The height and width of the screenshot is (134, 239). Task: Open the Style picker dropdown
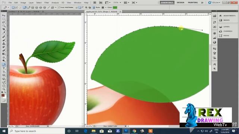(106, 7)
